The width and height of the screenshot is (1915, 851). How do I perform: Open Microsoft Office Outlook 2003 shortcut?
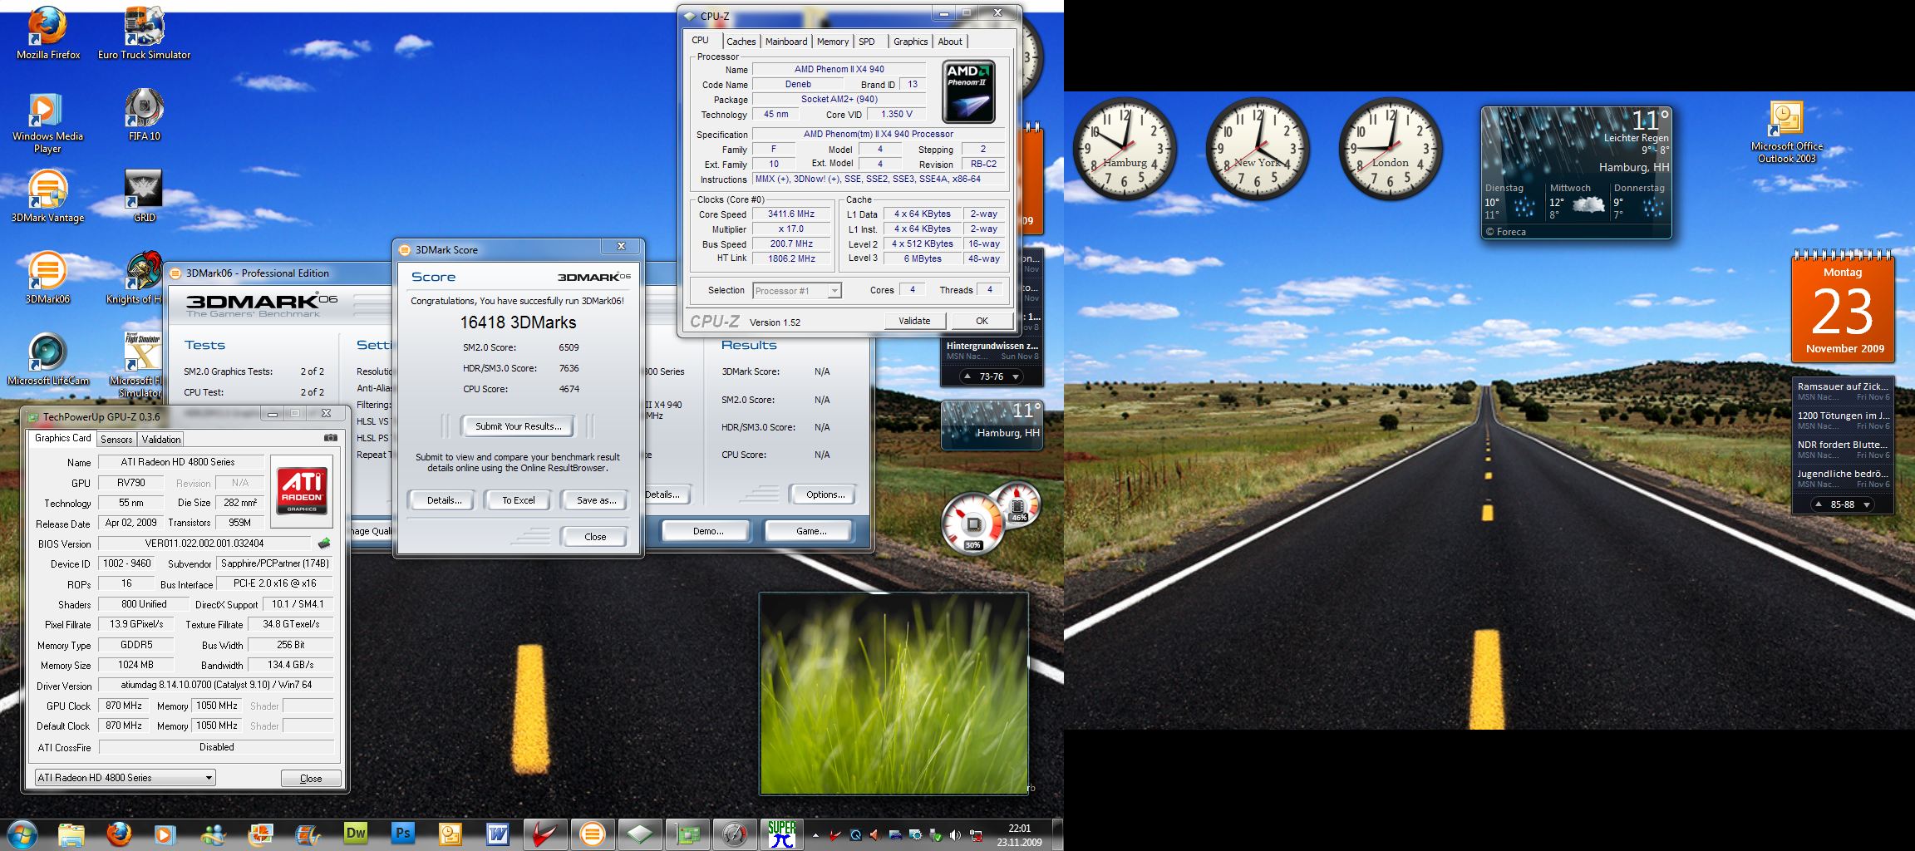click(1786, 133)
